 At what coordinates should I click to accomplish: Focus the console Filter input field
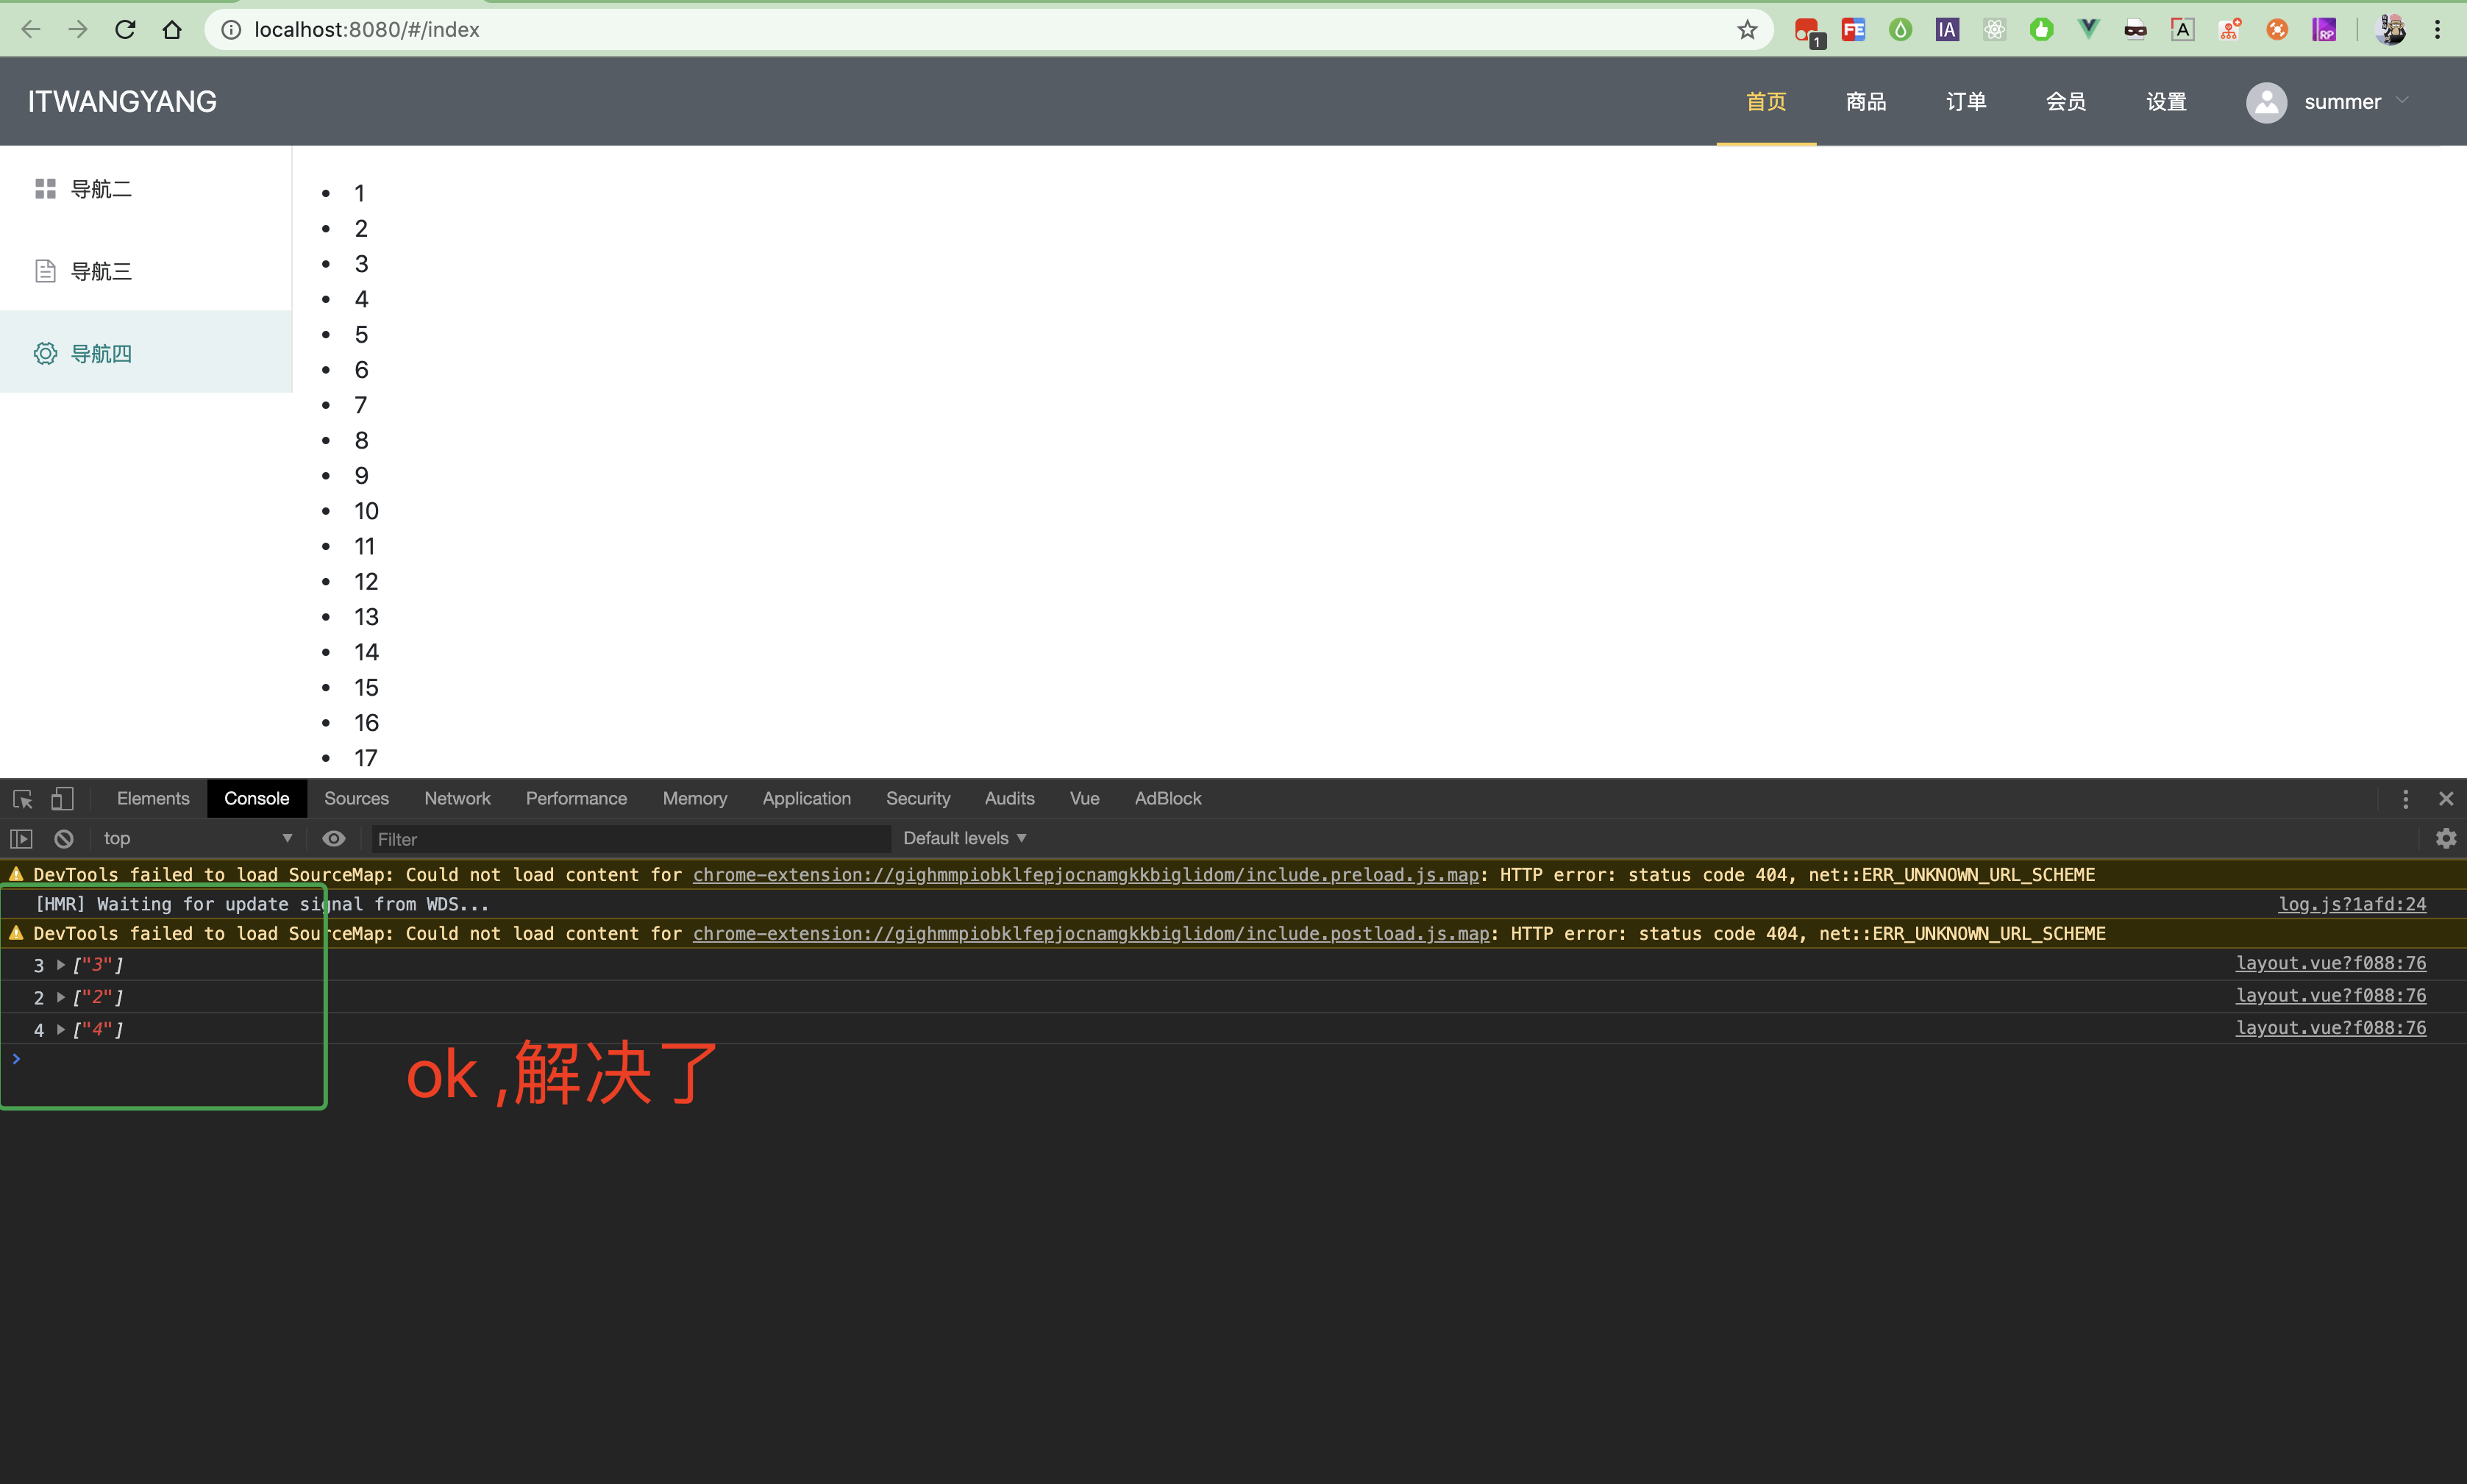pos(630,839)
